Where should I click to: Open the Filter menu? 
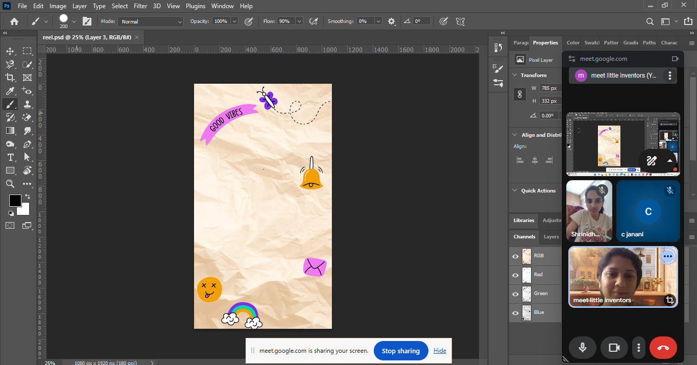pos(140,6)
